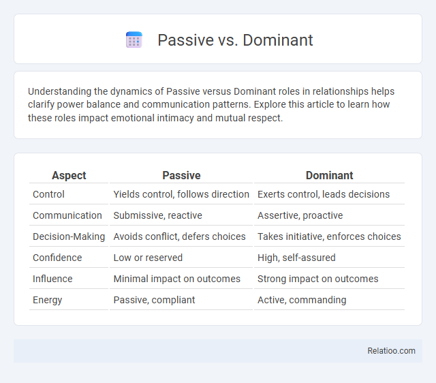The width and height of the screenshot is (436, 383).
Task: Click the 'Control' row label
Action: 48,194
